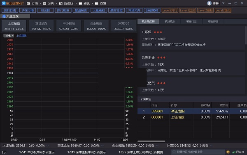Click the 超级L2 camera icon
Screen dimensions: 247x155
[61, 3]
